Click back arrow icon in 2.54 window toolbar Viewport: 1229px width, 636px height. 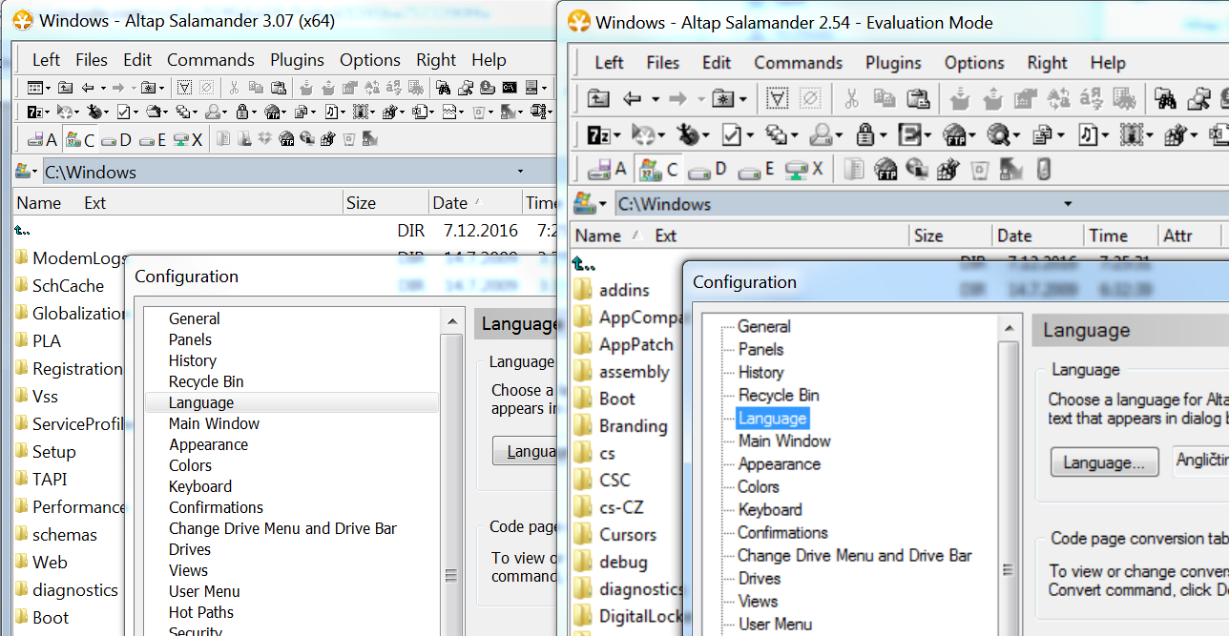tap(633, 98)
